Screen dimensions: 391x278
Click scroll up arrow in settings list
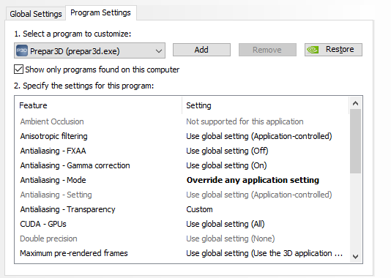[355, 103]
